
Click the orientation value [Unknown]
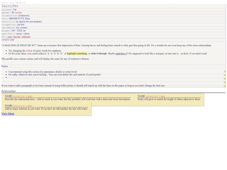click(x=24, y=16)
